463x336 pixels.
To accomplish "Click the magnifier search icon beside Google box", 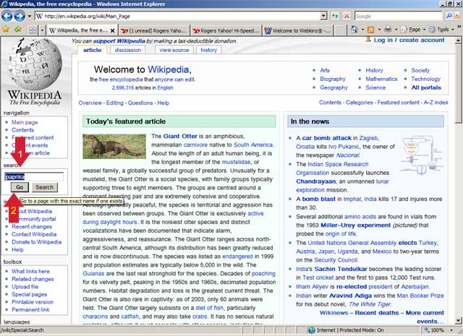I will 449,16.
